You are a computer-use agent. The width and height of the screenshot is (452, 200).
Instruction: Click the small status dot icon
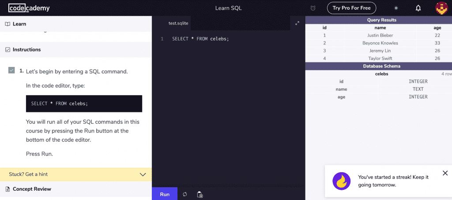[x=396, y=8]
